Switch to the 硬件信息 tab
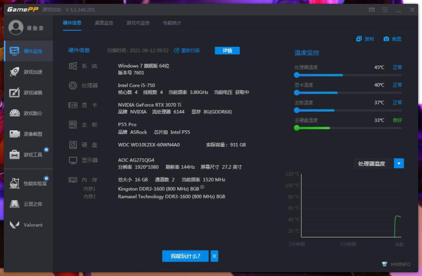422x276 pixels. click(x=72, y=23)
